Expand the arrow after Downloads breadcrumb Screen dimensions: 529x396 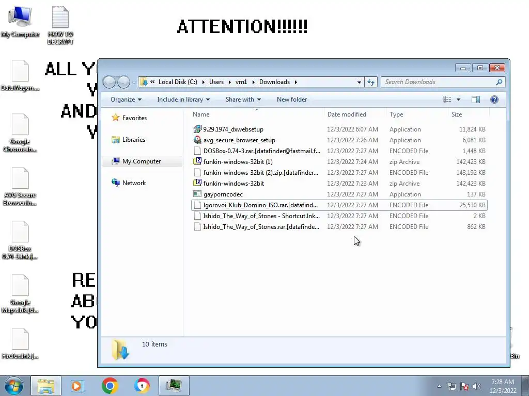pyautogui.click(x=296, y=82)
